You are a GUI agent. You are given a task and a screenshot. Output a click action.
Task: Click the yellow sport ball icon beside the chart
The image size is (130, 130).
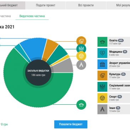coord(81,56)
